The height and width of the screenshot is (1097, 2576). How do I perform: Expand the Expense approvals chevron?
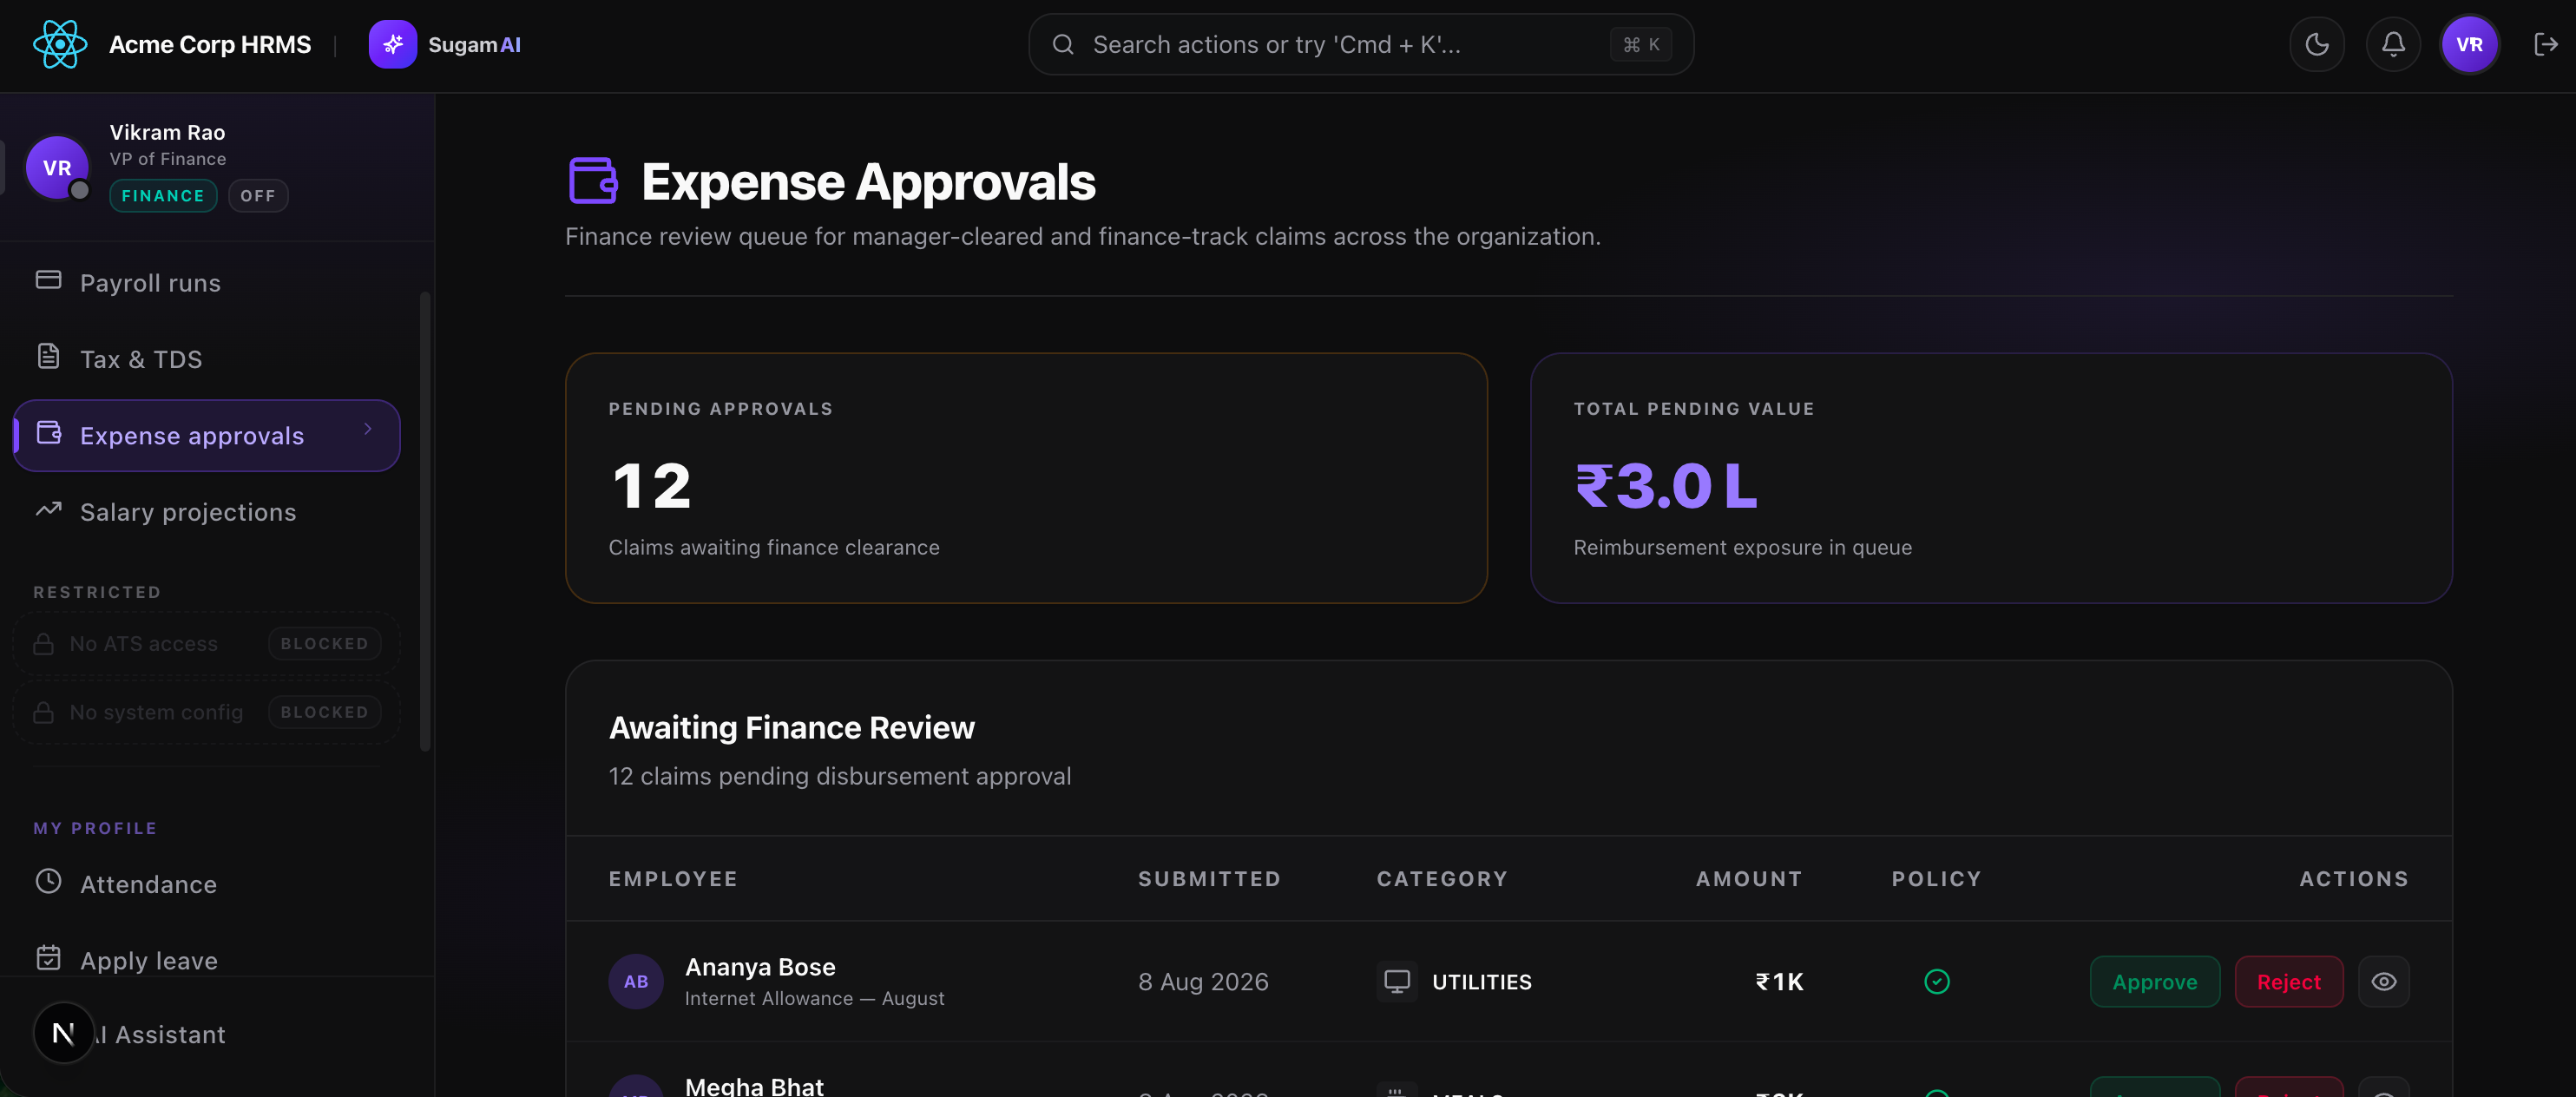click(368, 429)
